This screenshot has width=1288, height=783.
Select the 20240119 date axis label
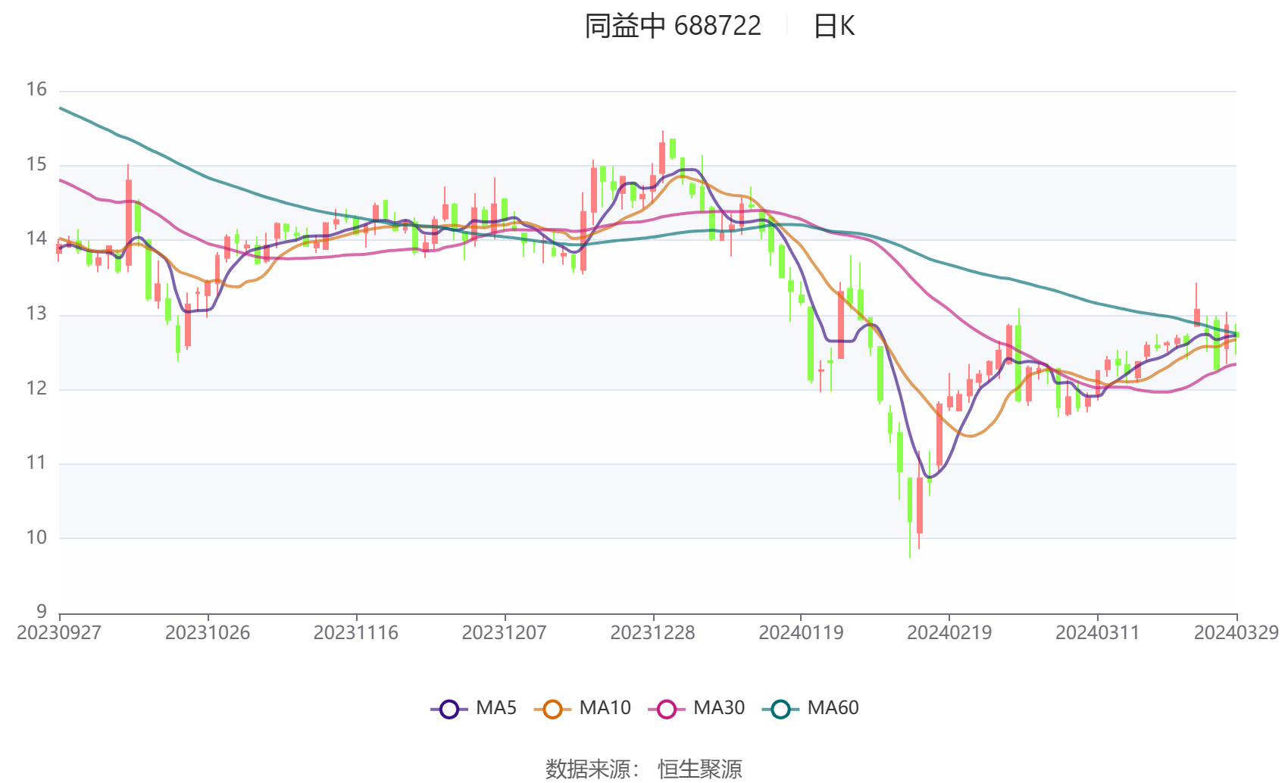coord(801,633)
